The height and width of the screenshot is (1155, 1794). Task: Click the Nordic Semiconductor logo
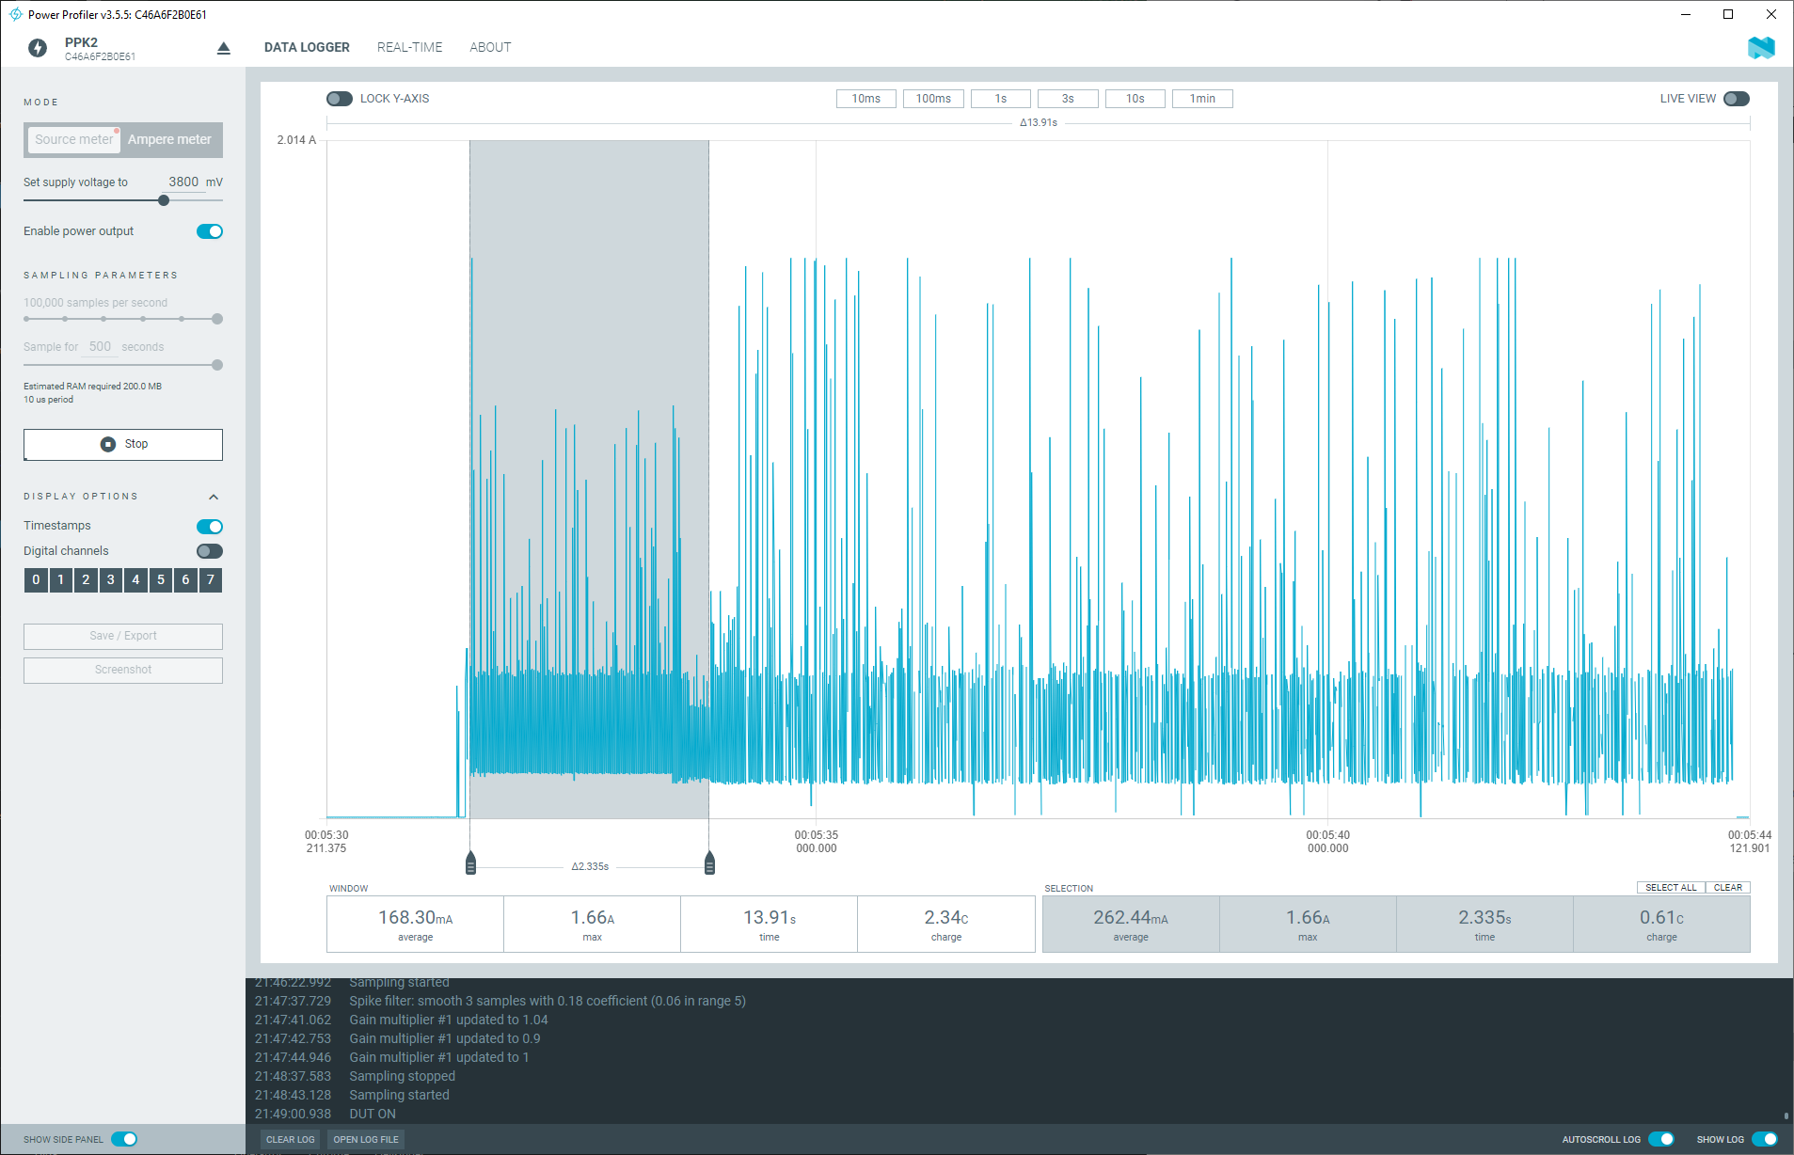[1761, 48]
